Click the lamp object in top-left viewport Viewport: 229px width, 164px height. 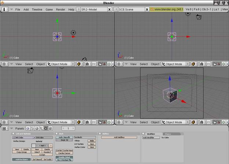click(x=73, y=33)
